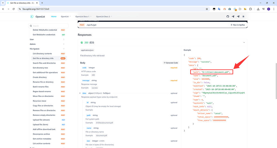Open Get archive metadata endpoint
277x148 pixels.
tap(49, 139)
